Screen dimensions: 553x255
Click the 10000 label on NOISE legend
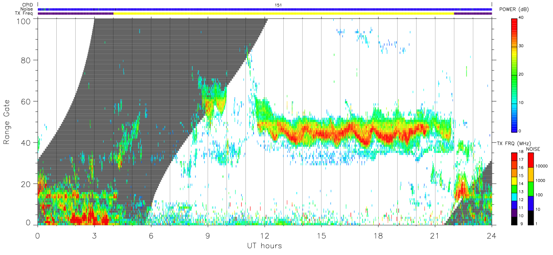tap(541, 166)
